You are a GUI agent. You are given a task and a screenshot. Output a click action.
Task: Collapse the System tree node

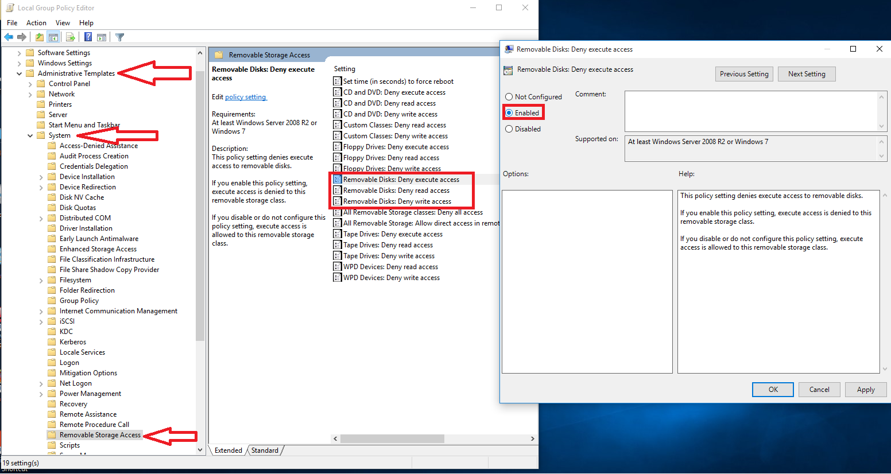click(x=30, y=135)
